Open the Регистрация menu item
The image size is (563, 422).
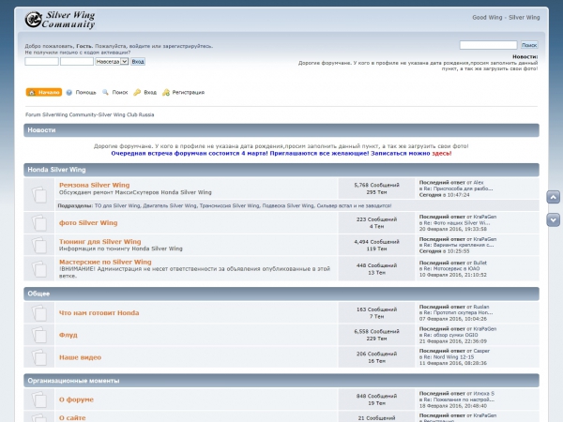tap(183, 92)
